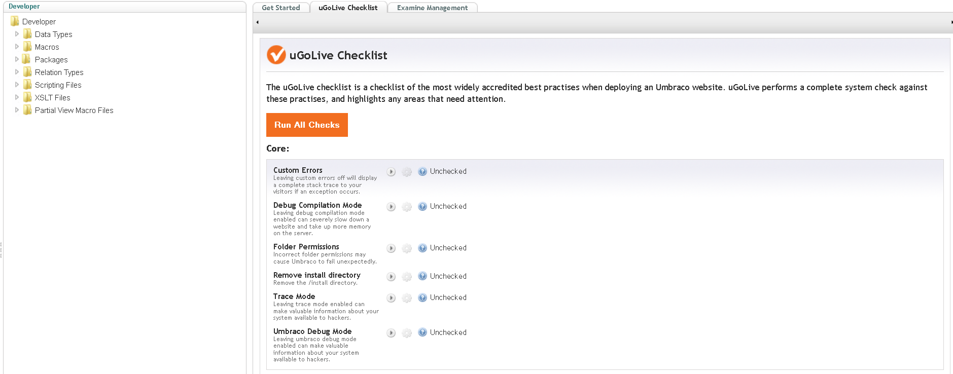Image resolution: width=953 pixels, height=374 pixels.
Task: Click the Data Types folder icon
Action: pos(27,34)
